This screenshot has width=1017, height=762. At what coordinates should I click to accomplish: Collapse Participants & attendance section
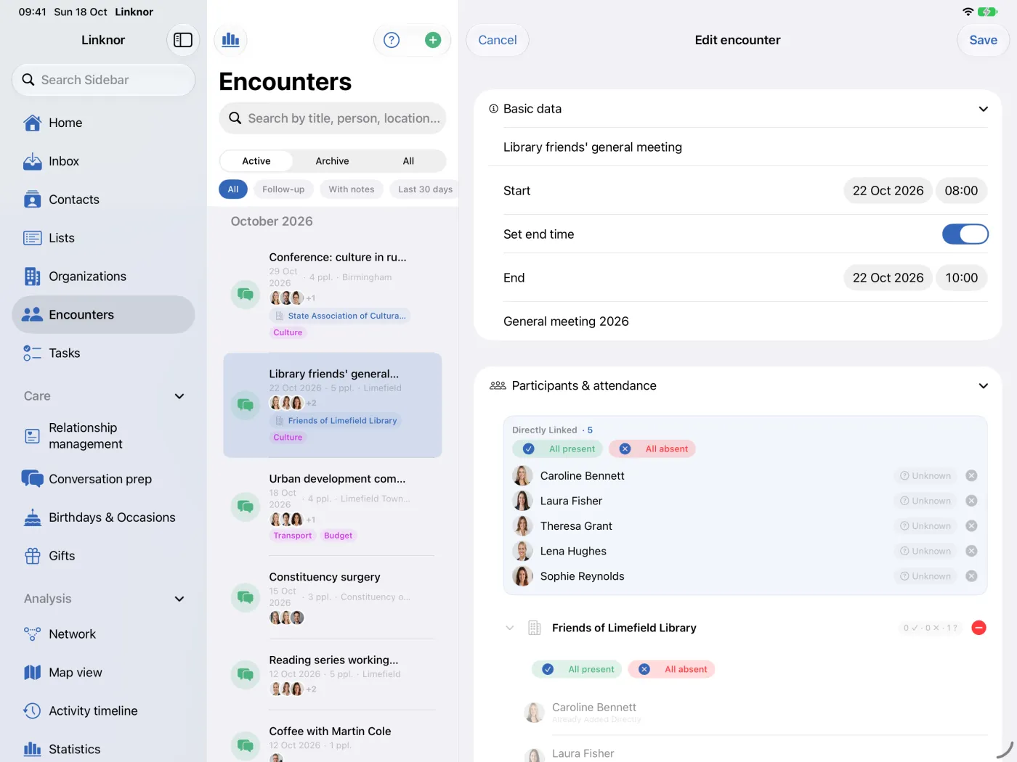point(983,386)
